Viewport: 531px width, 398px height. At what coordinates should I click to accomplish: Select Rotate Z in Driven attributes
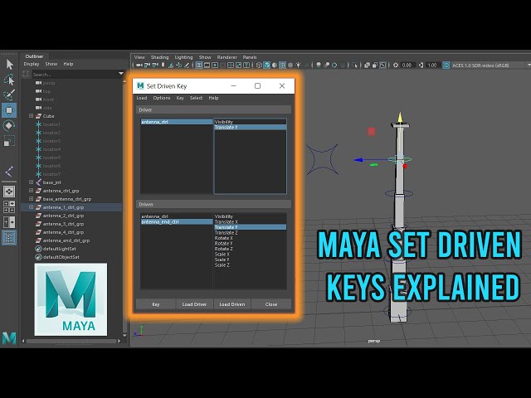pos(223,249)
